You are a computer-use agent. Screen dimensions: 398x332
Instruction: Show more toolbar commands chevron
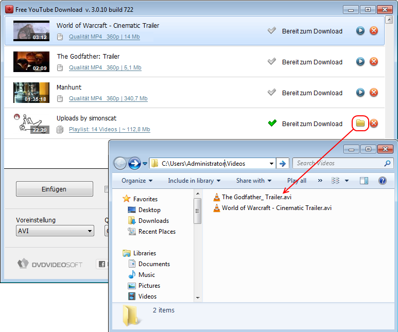[x=320, y=181]
